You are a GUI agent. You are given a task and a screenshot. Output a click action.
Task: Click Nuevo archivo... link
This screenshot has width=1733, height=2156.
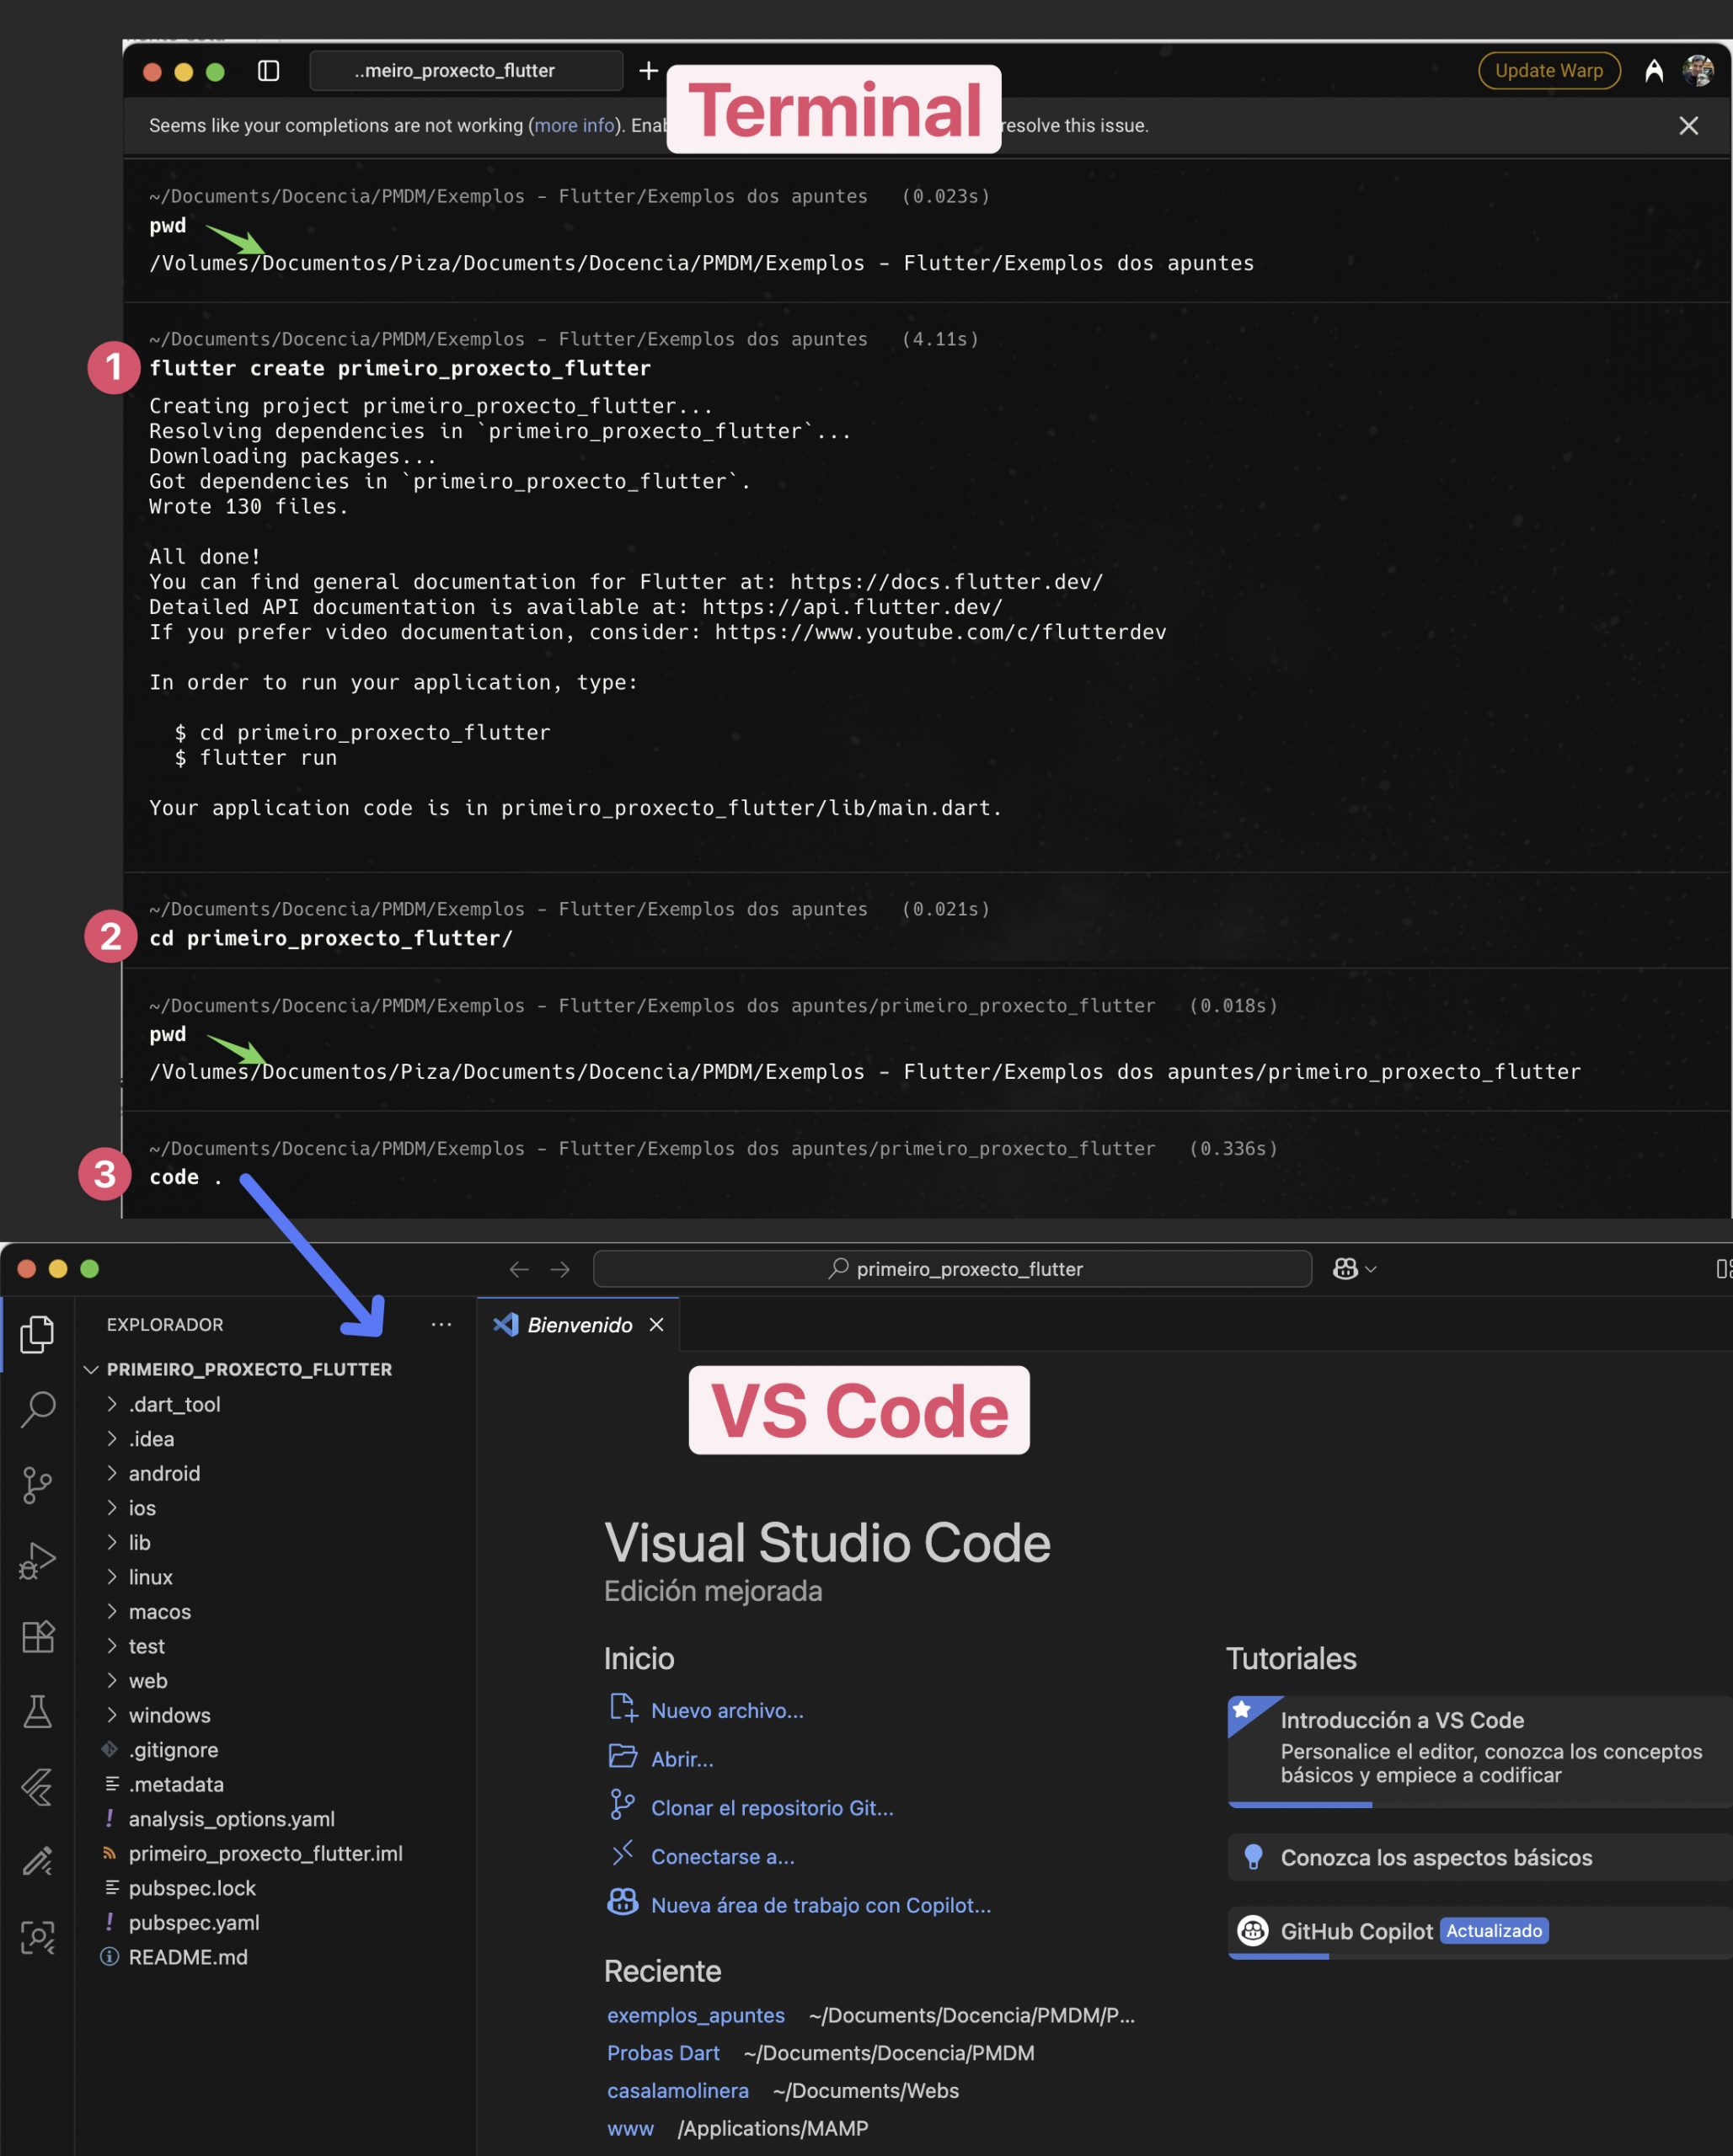tap(726, 1711)
